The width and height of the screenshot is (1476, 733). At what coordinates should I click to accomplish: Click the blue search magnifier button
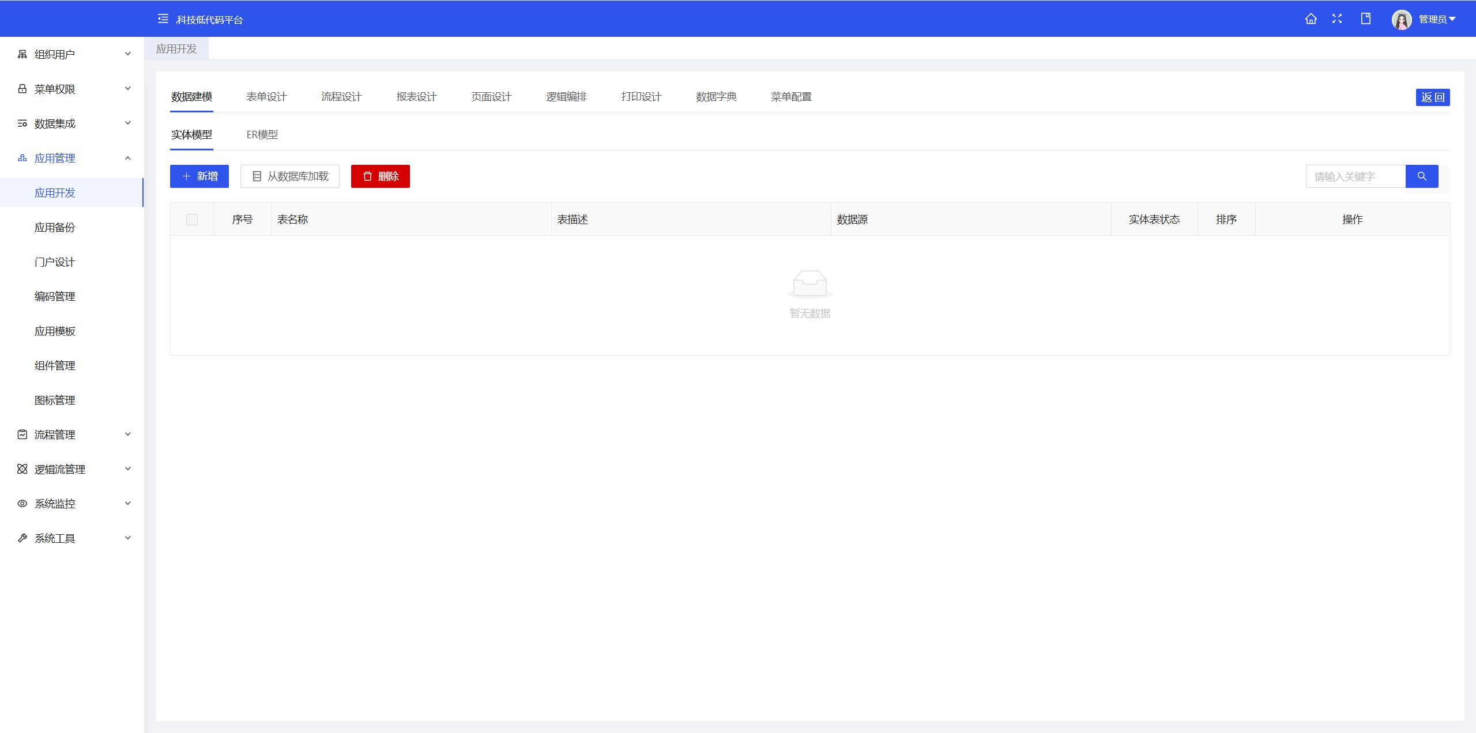1422,176
